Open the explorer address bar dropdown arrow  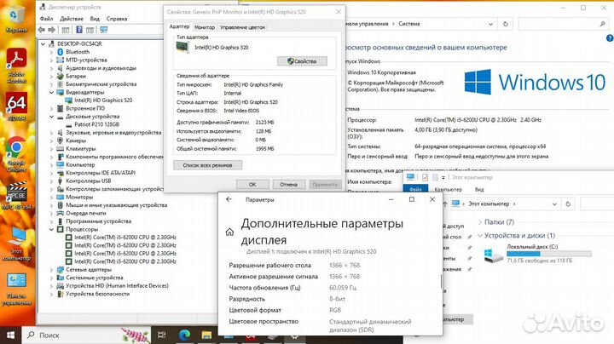click(x=554, y=204)
